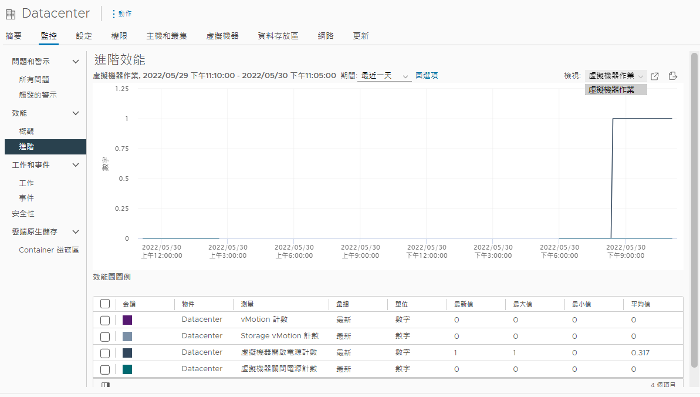Open 概觀 under performance section
Image resolution: width=700 pixels, height=397 pixels.
click(x=26, y=131)
